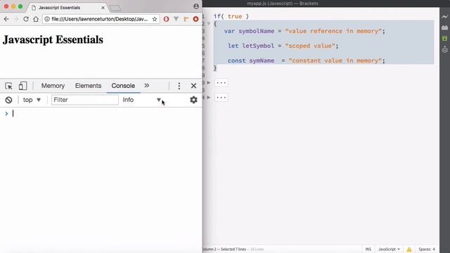
Task: Click the console Filter field
Action: tap(84, 100)
